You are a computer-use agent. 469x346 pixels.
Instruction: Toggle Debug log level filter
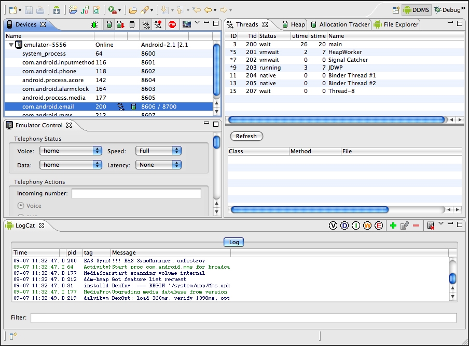click(x=344, y=225)
